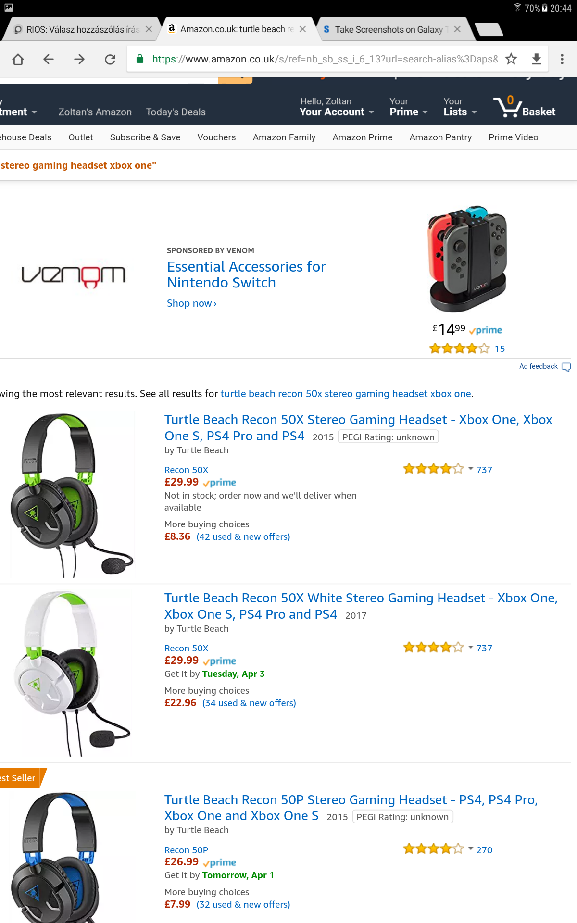Expand the Your Prime dropdown
Viewport: 577px width, 923px height.
coord(408,107)
